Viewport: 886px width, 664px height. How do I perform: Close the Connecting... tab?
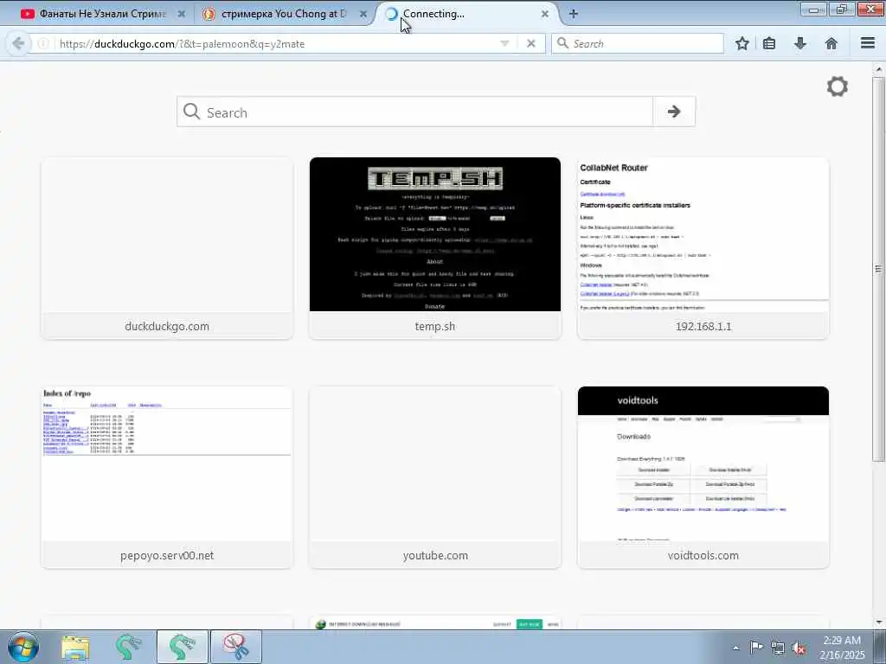[545, 14]
